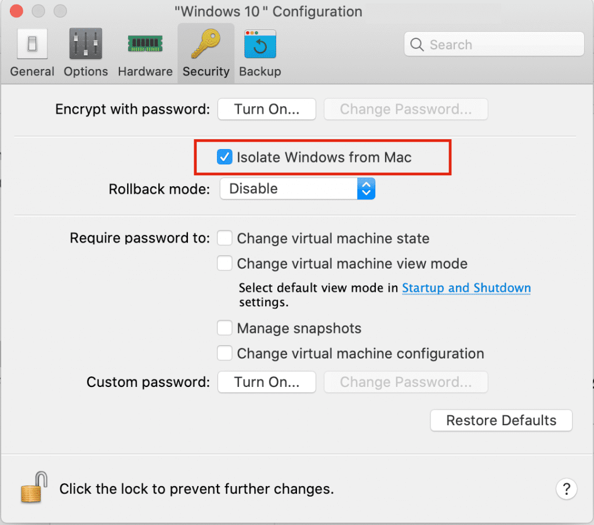Click the padlock to prevent changes

pyautogui.click(x=34, y=486)
